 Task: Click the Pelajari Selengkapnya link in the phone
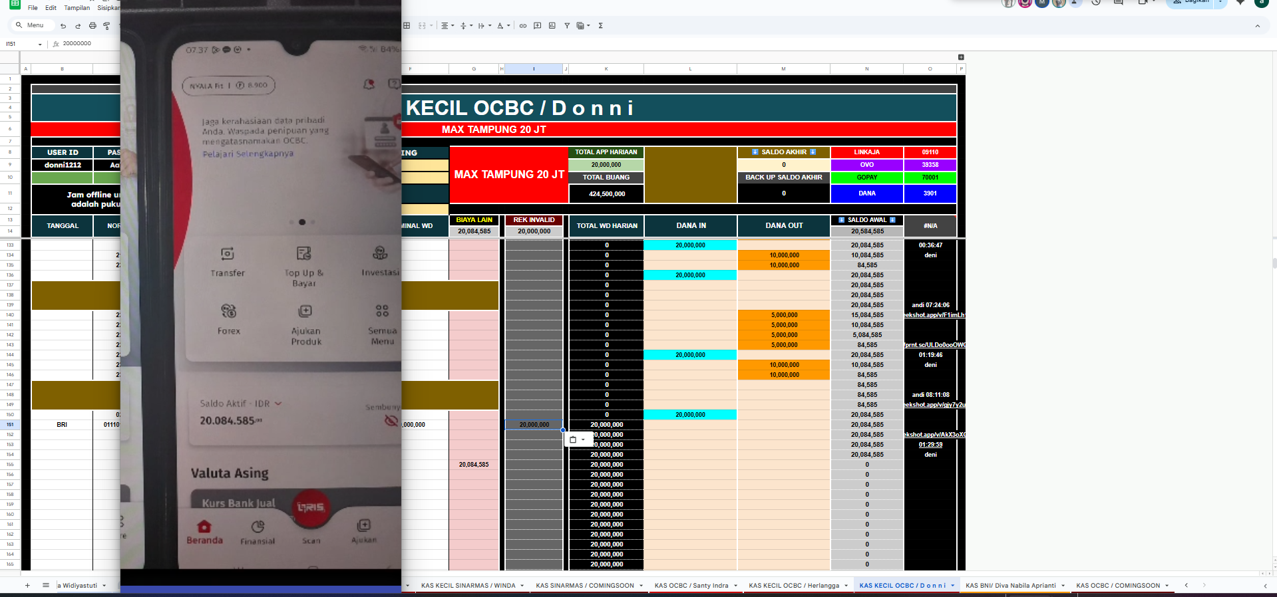pos(248,154)
